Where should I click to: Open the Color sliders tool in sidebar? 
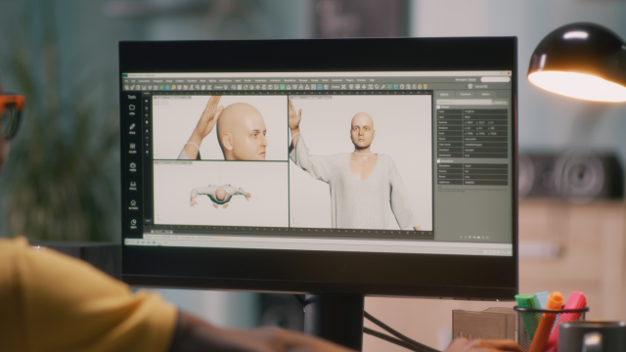pyautogui.click(x=132, y=146)
